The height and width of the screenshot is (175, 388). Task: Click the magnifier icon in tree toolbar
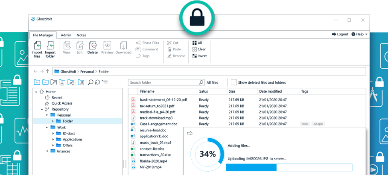pyautogui.click(x=90, y=82)
